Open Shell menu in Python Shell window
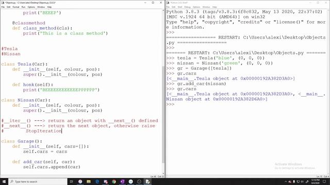 (180, 7)
